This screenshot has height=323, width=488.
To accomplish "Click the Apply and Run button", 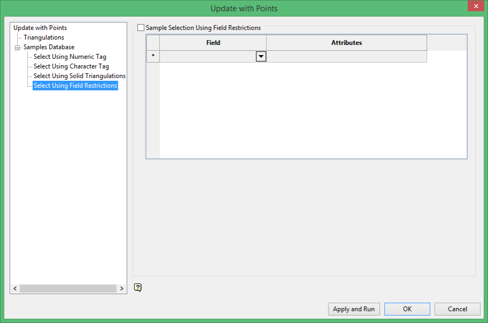I will click(x=354, y=309).
